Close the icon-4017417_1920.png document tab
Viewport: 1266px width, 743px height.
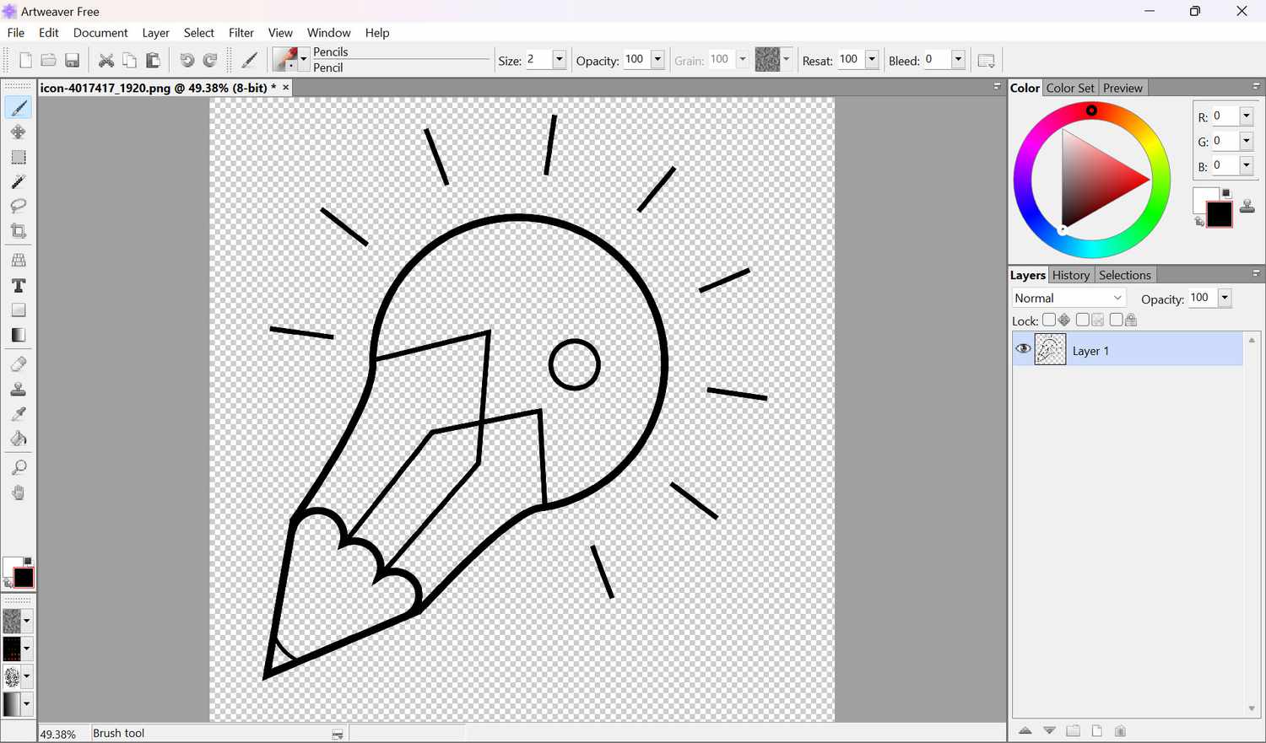[285, 87]
